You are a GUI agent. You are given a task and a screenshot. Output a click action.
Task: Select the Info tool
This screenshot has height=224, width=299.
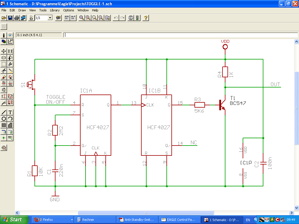click(x=4, y=35)
